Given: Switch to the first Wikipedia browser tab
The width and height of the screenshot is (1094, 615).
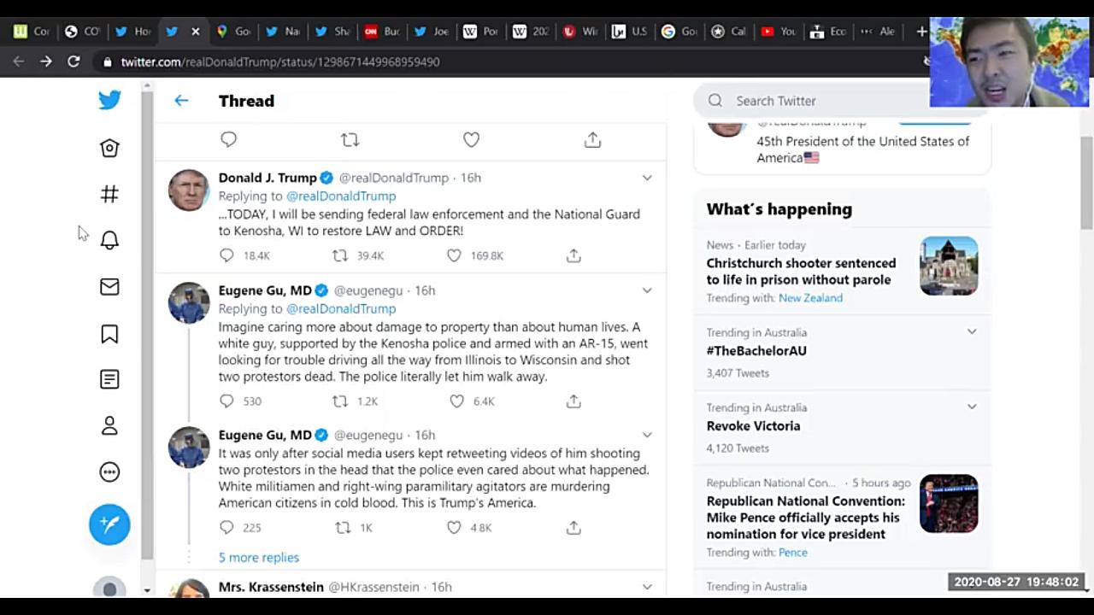Looking at the screenshot, I should pyautogui.click(x=480, y=32).
